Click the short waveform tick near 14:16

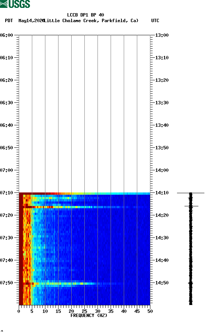pyautogui.click(x=191, y=206)
